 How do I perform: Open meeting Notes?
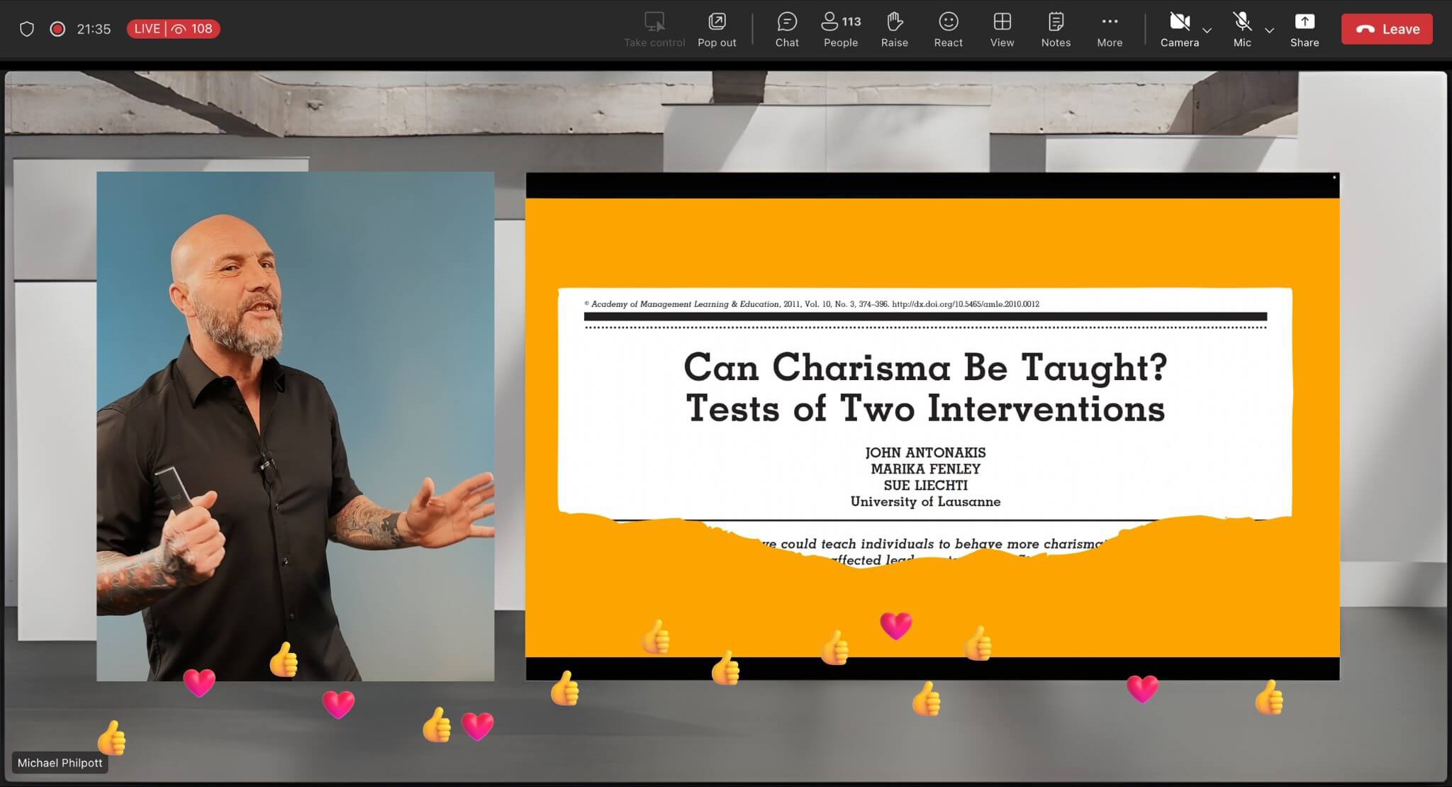pos(1055,29)
